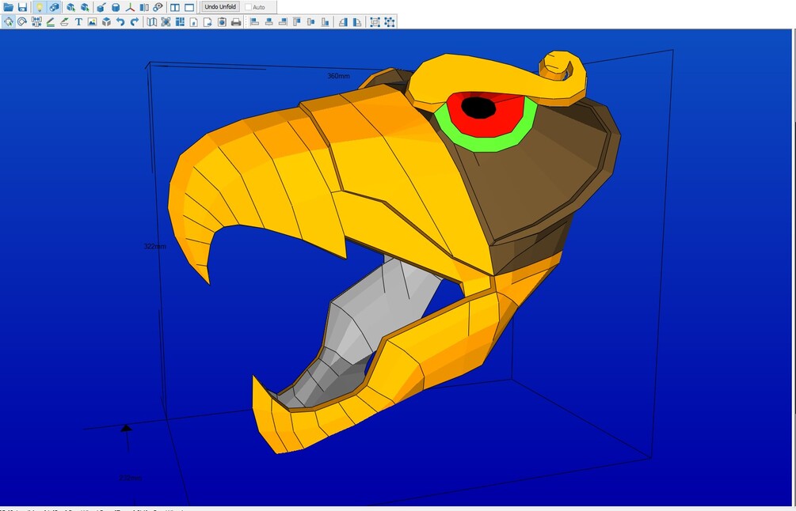Click the undo arrow icon
The width and height of the screenshot is (796, 511).
pyautogui.click(x=120, y=22)
